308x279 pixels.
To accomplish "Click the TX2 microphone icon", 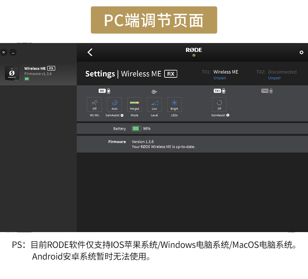I will point(271,91).
